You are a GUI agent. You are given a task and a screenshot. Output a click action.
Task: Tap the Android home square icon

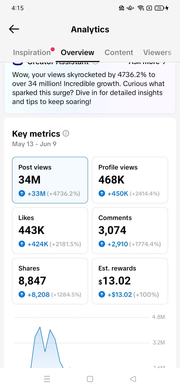click(x=90, y=379)
